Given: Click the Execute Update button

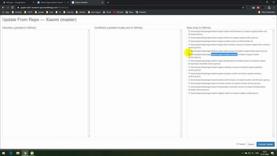Looking at the screenshot, I should (265, 144).
